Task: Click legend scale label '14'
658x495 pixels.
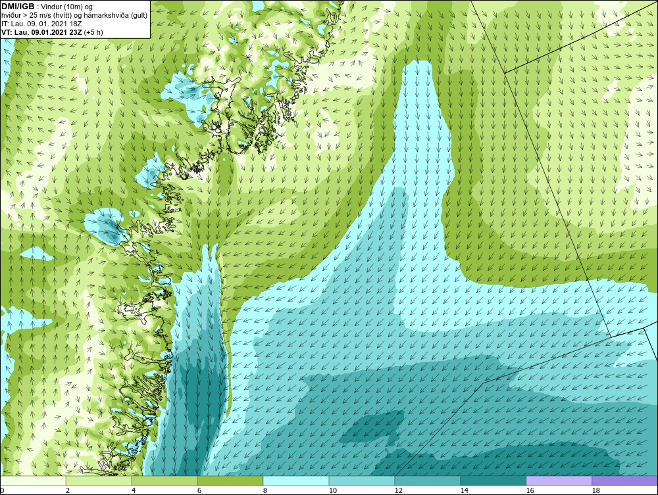Action: (464, 490)
